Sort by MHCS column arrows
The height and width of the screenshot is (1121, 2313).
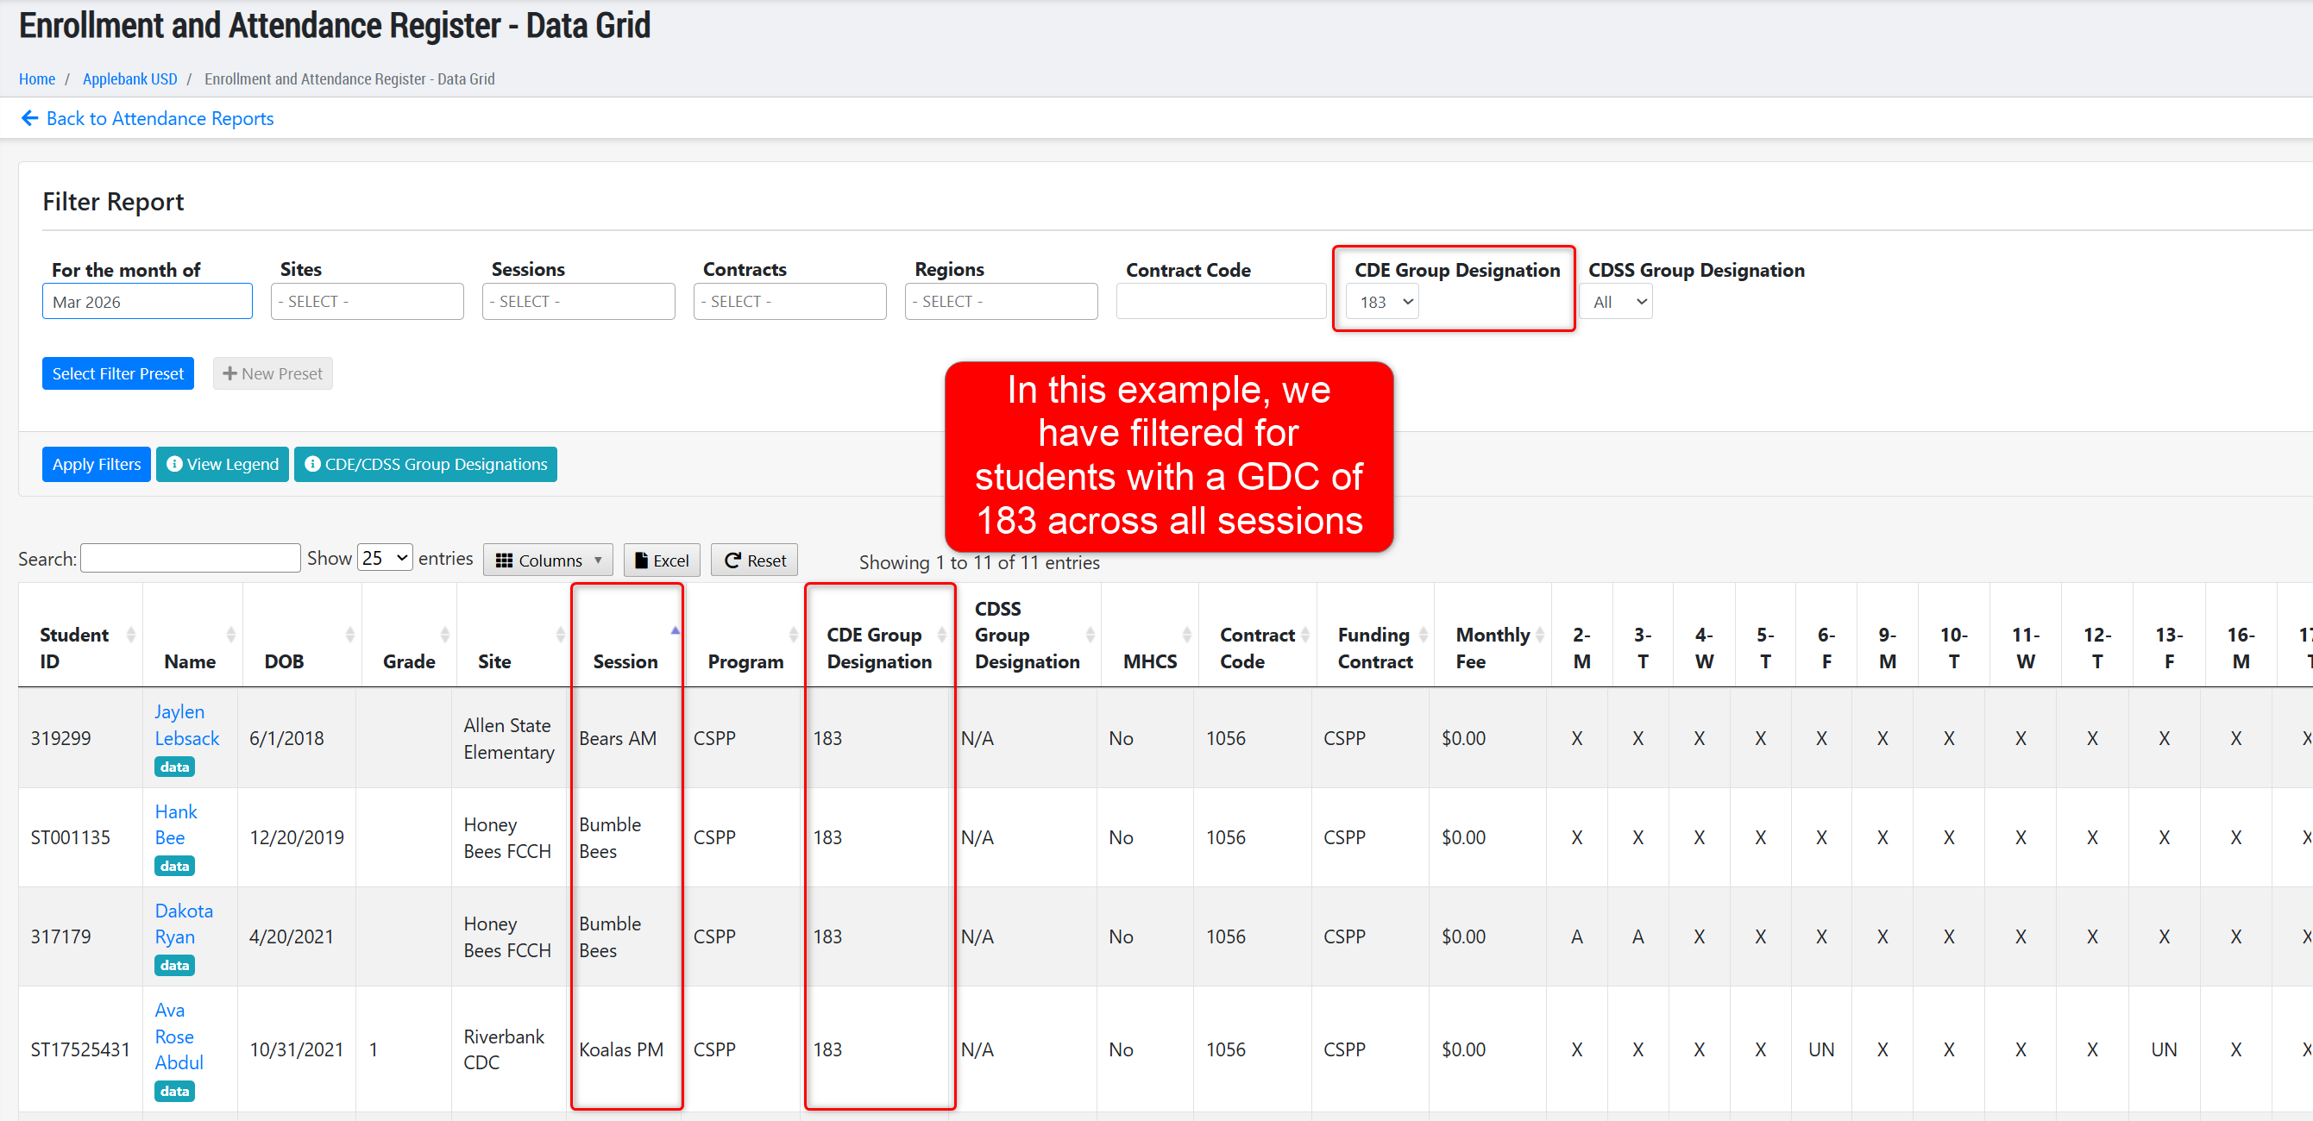1187,635
